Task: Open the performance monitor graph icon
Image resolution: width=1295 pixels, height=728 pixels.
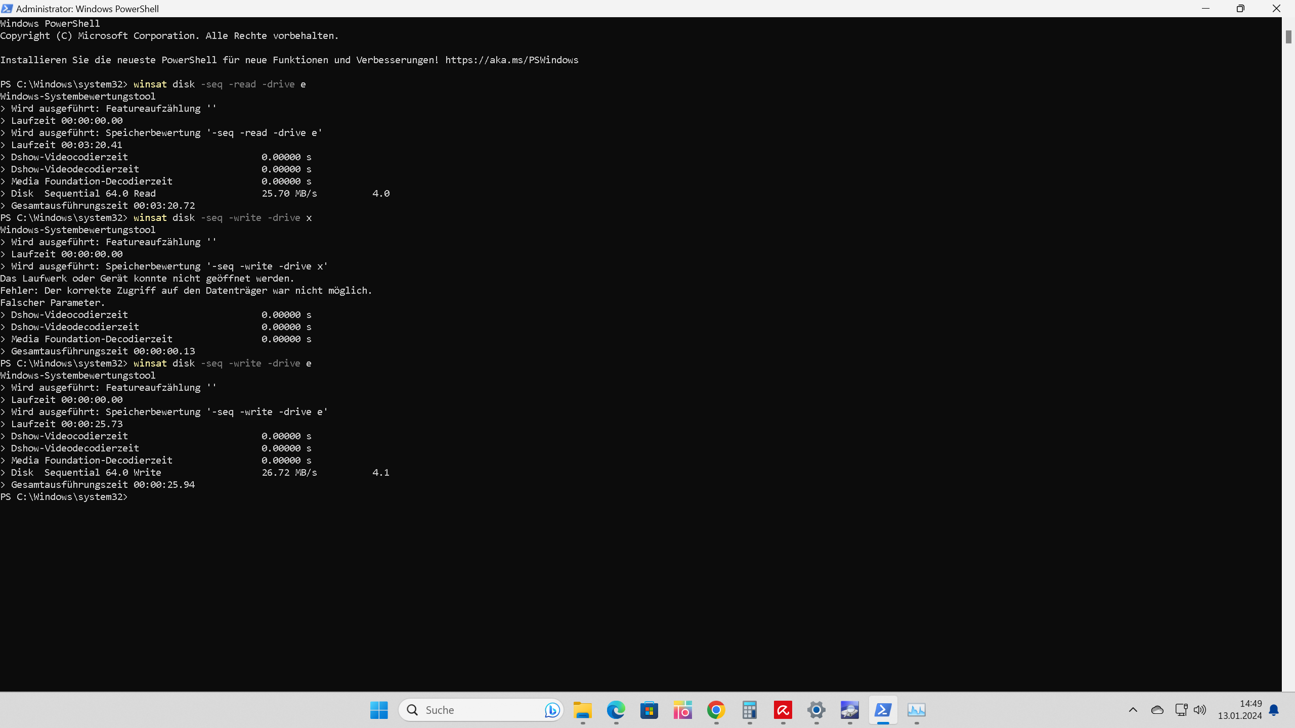Action: pos(916,710)
